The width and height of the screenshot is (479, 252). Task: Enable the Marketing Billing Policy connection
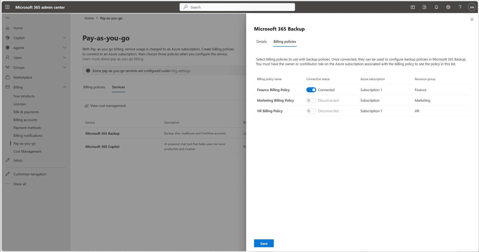click(x=311, y=100)
